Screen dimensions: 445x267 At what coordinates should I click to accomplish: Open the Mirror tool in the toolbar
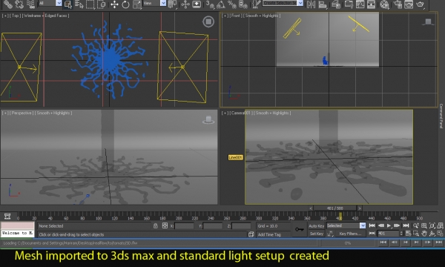click(311, 4)
